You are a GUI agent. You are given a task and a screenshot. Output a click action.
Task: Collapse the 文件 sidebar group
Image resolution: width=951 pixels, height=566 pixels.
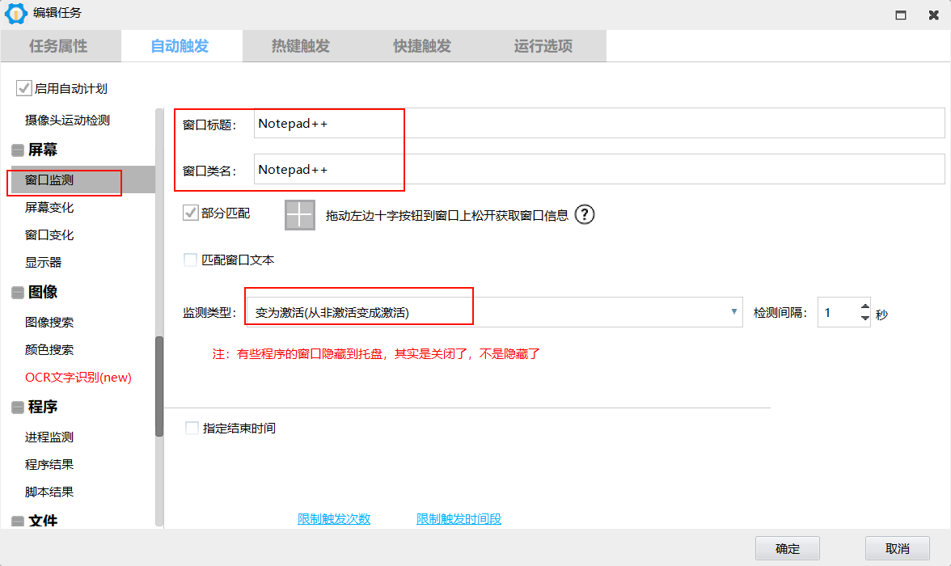pos(19,521)
